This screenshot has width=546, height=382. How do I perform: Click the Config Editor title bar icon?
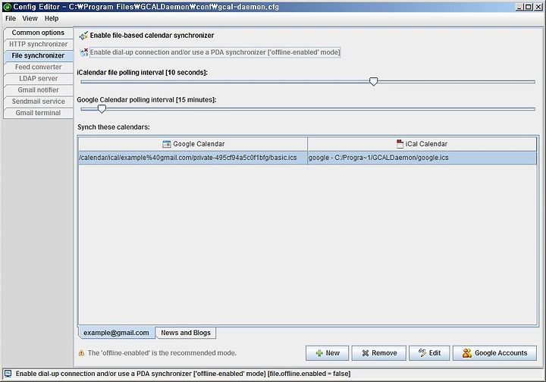point(7,7)
